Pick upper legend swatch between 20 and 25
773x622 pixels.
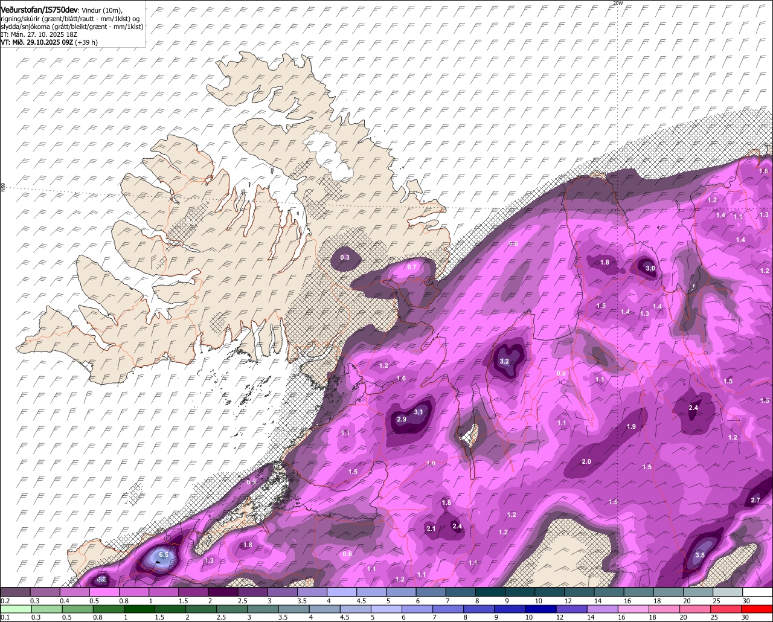[x=698, y=592]
